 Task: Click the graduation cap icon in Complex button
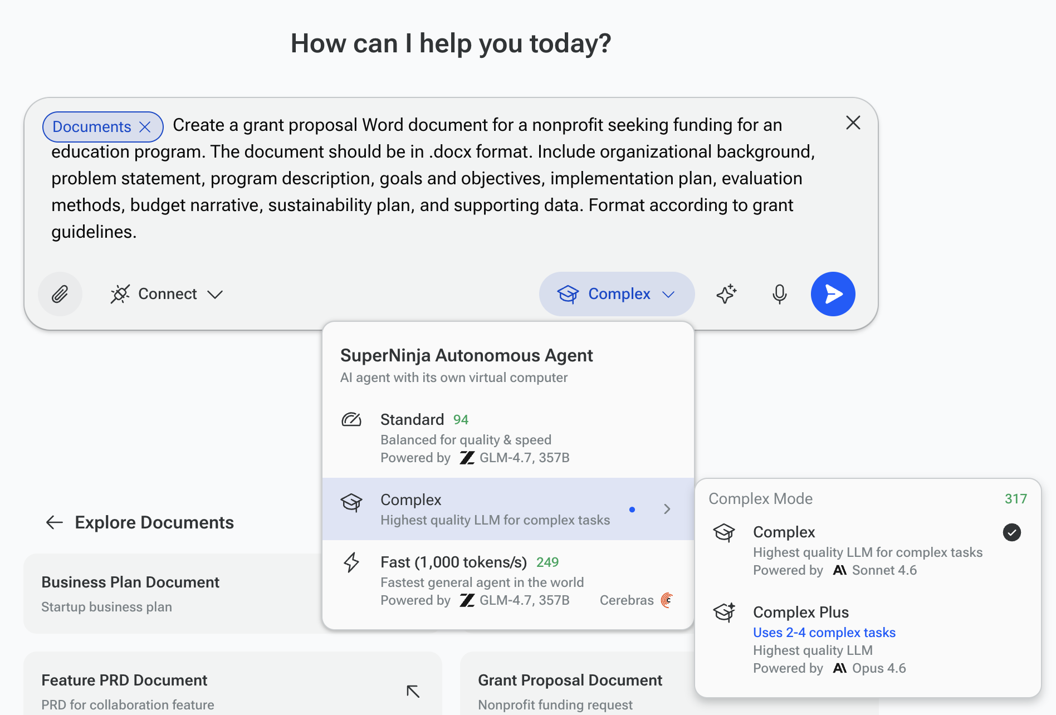[568, 294]
